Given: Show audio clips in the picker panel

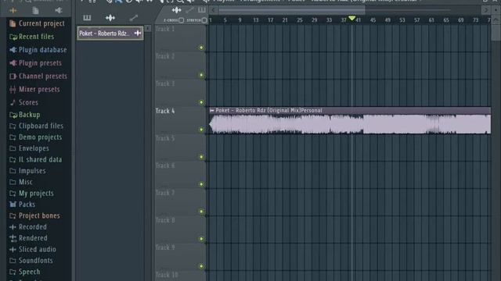Looking at the screenshot, I should [x=110, y=17].
